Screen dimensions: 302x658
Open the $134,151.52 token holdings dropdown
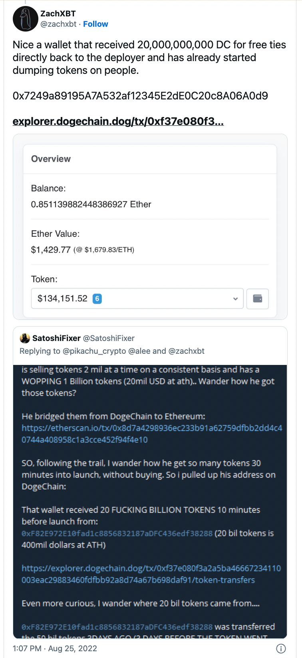pyautogui.click(x=137, y=299)
